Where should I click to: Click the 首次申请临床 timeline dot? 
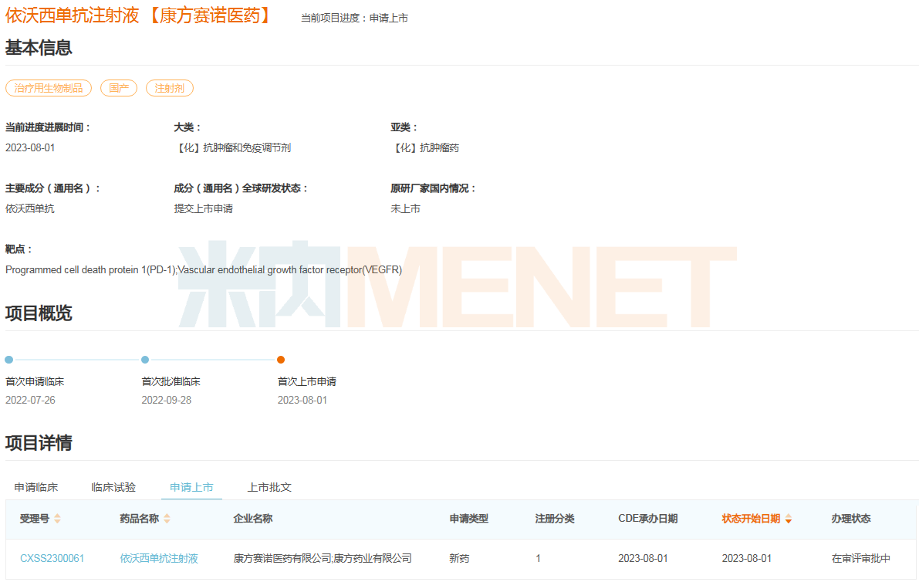tap(8, 360)
